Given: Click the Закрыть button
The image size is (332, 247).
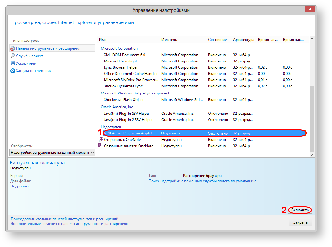Looking at the screenshot, I should 300,222.
